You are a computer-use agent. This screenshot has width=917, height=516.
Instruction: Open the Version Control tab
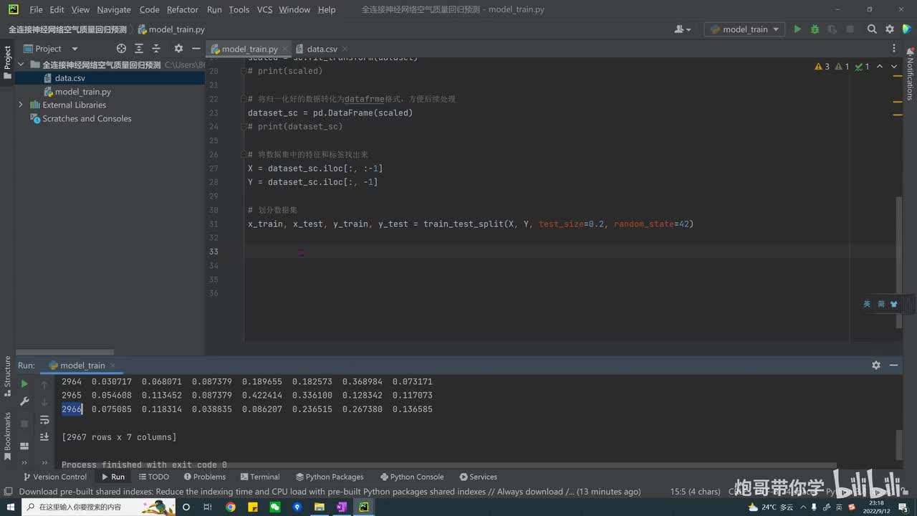coord(54,477)
